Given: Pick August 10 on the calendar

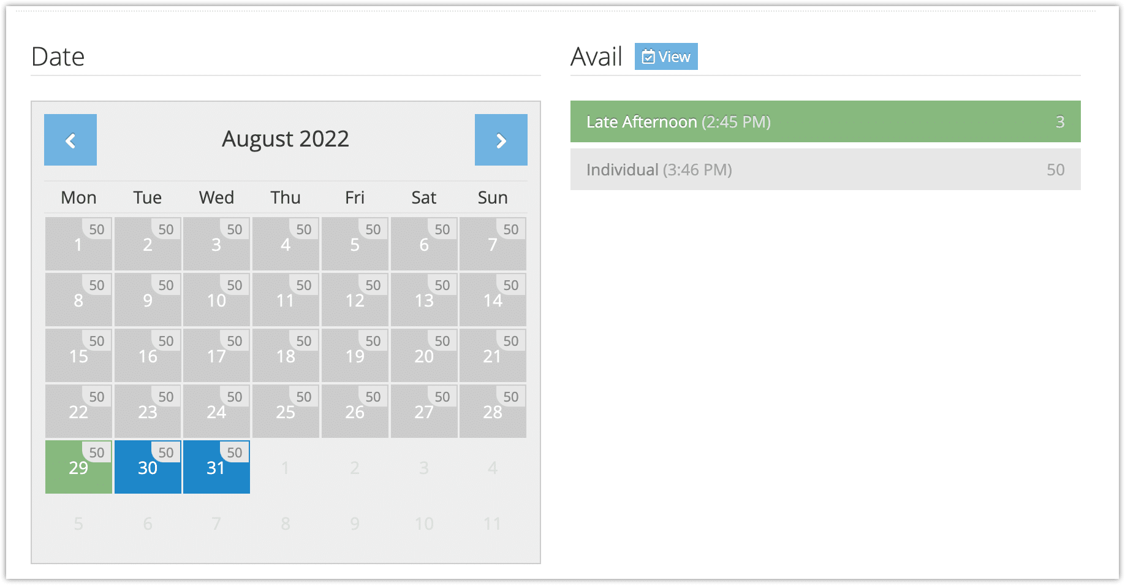Looking at the screenshot, I should 216,299.
